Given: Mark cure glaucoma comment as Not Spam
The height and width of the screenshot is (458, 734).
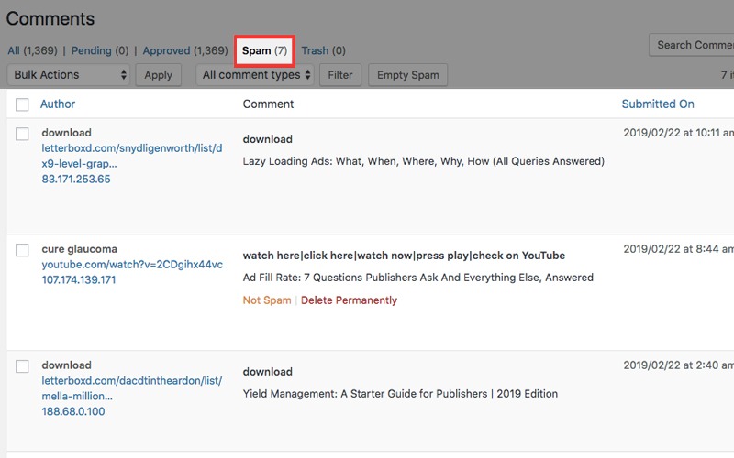Looking at the screenshot, I should (267, 300).
